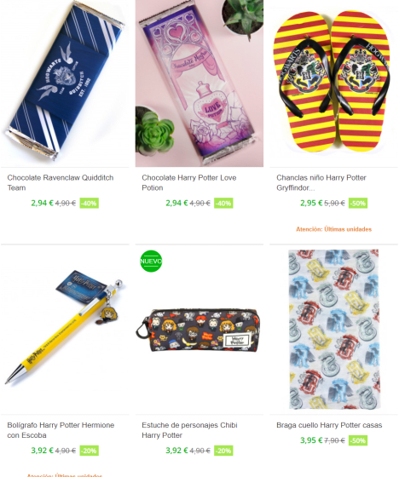
Task: Open the Chocolate Harry Potter Love Potion link
Action: [188, 182]
